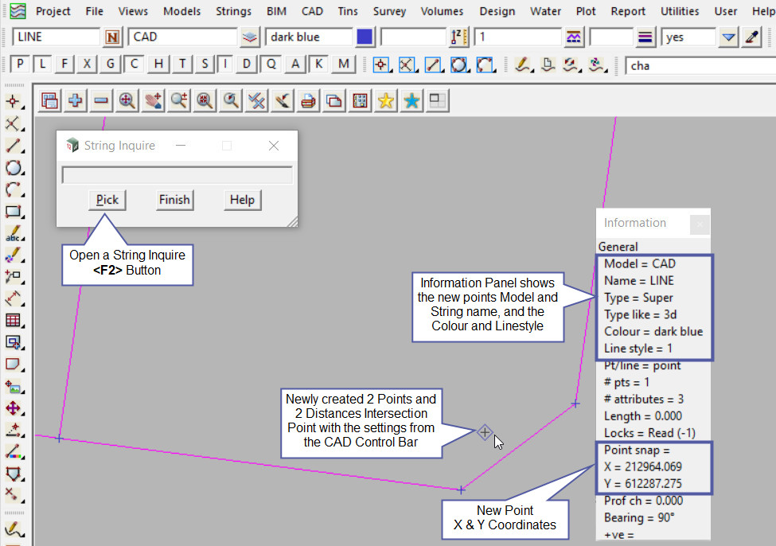Click the dark blue colour swatch
776x546 pixels.
tap(365, 37)
